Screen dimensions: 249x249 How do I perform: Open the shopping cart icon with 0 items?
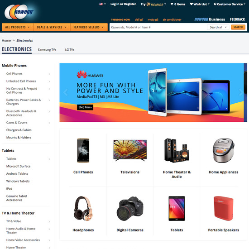pos(172,4)
